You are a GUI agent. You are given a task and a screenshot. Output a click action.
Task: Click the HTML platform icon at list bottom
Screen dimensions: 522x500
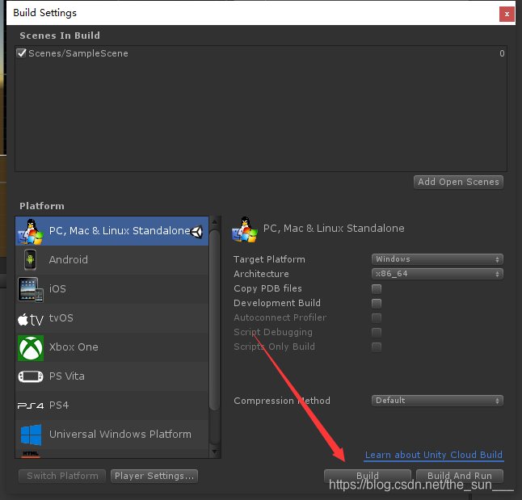31,454
